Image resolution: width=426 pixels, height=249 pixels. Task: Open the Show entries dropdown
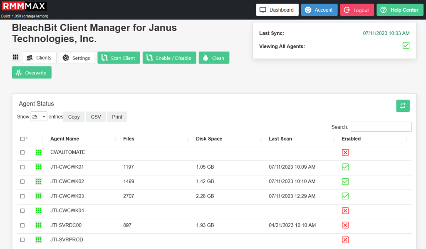39,116
